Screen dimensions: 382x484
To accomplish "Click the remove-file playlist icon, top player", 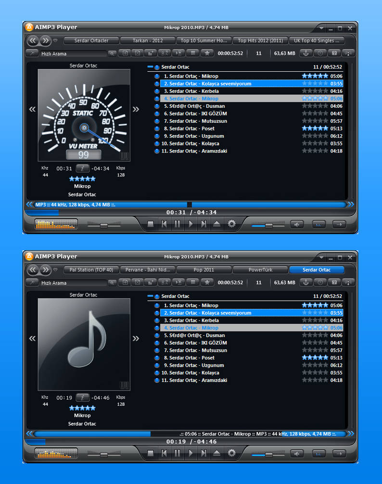I will pyautogui.click(x=138, y=53).
